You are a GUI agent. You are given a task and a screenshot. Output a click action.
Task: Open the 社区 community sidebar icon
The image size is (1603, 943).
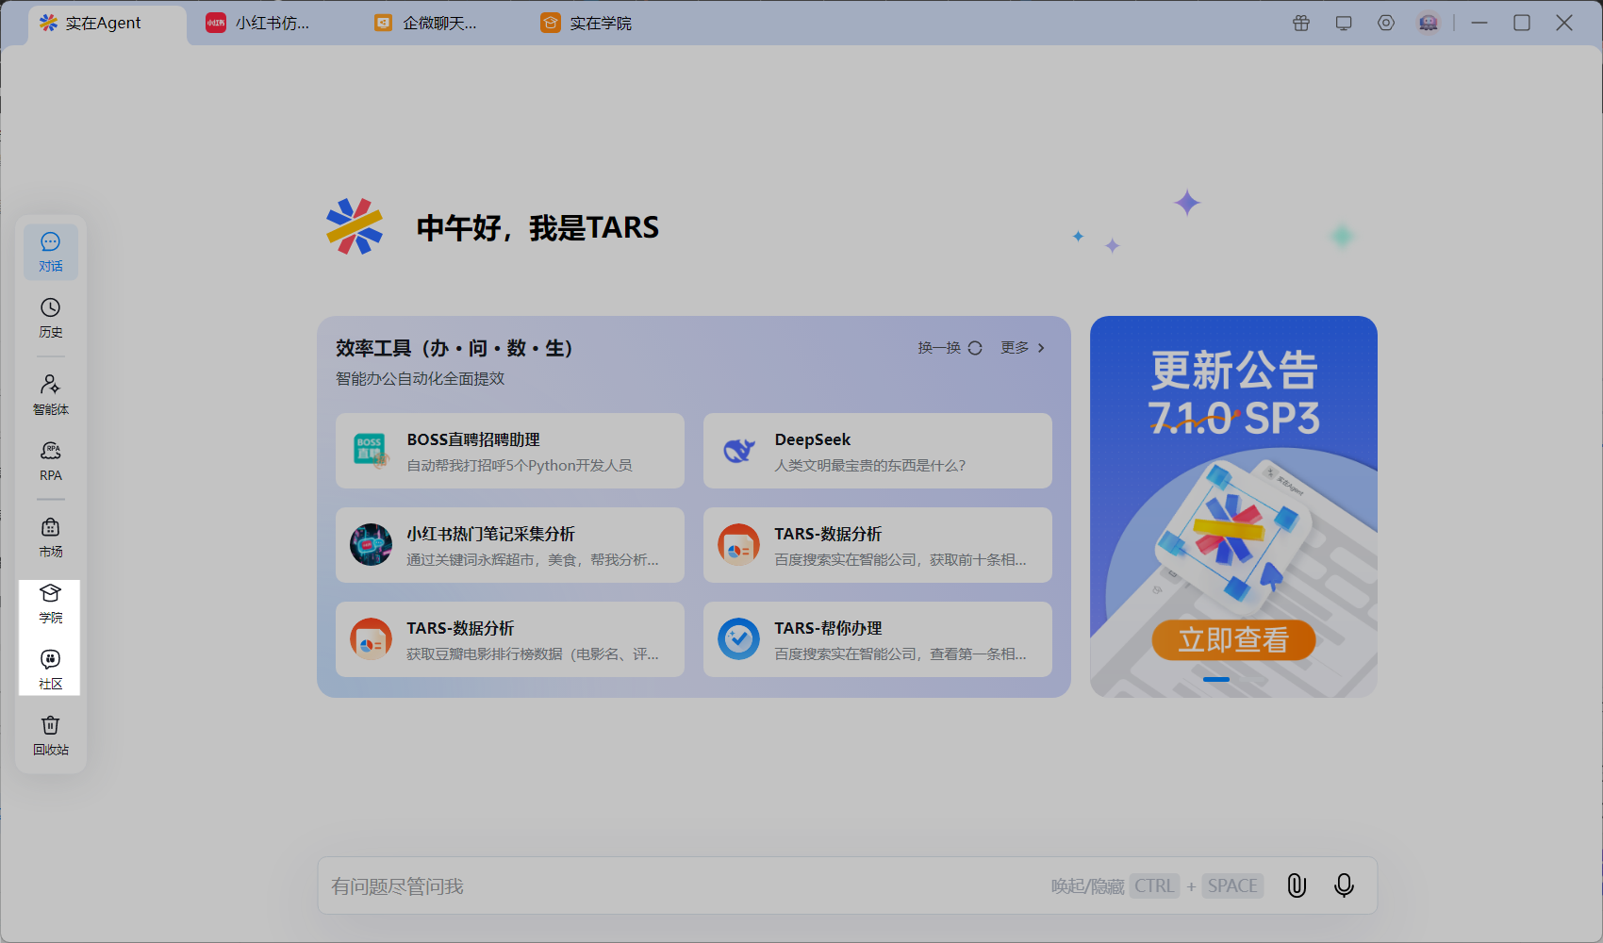51,670
